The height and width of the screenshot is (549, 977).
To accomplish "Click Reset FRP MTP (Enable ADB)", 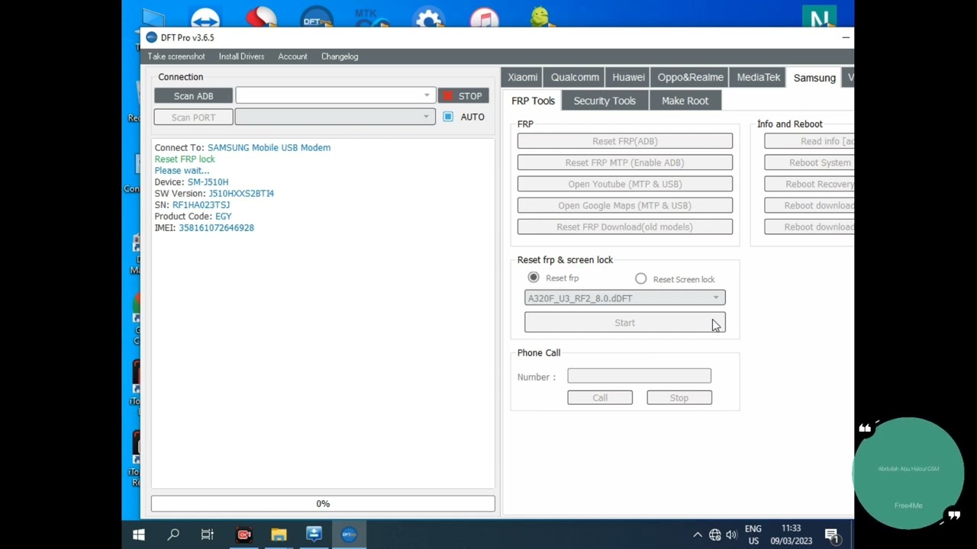I will point(625,162).
